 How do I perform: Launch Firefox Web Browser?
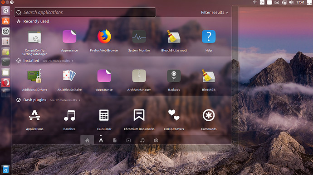[x=104, y=41]
